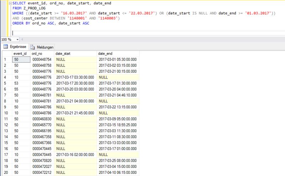The image size is (285, 176).
Task: Open the Meldungen messages tab
Action: pos(42,47)
